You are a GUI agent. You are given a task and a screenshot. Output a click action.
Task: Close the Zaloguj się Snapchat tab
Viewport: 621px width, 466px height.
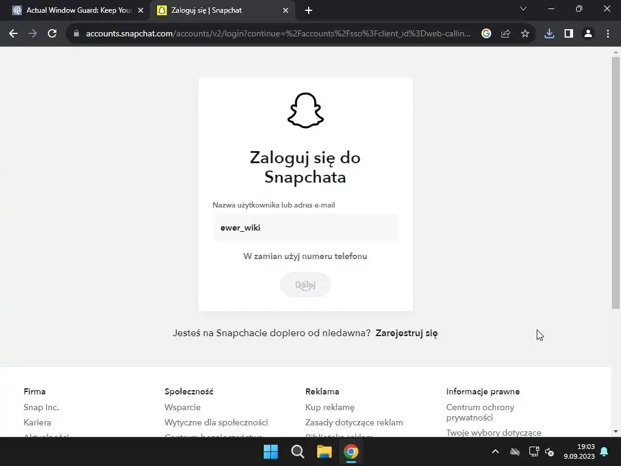click(x=286, y=11)
